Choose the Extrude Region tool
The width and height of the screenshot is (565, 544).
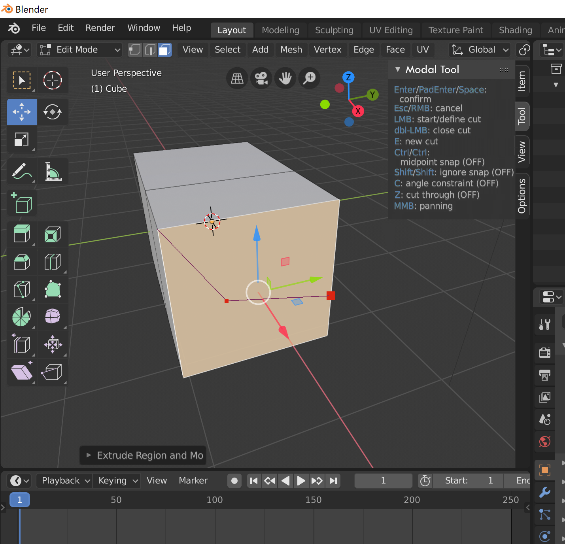tap(22, 234)
